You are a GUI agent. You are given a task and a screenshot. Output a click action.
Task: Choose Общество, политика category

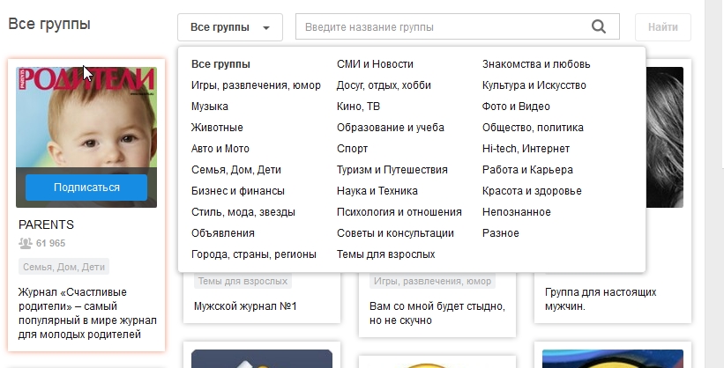(533, 128)
